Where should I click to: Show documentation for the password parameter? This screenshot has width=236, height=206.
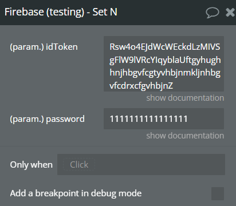click(185, 136)
